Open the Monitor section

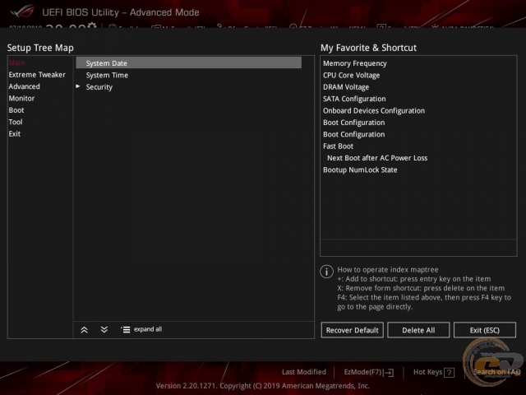(x=21, y=98)
